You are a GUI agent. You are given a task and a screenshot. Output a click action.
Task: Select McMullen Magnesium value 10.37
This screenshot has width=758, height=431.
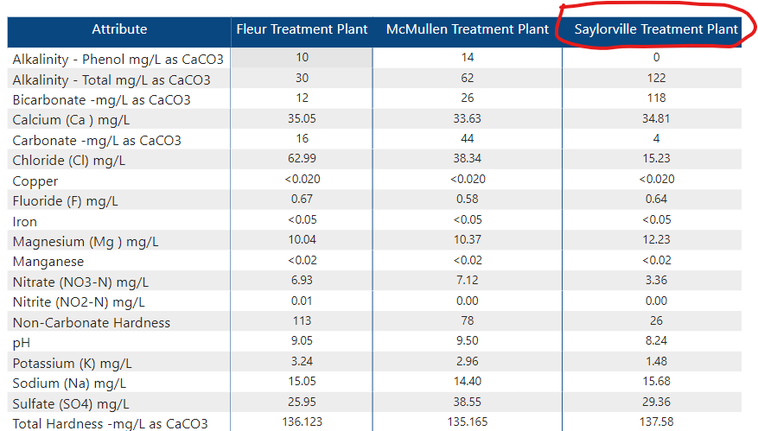[468, 239]
